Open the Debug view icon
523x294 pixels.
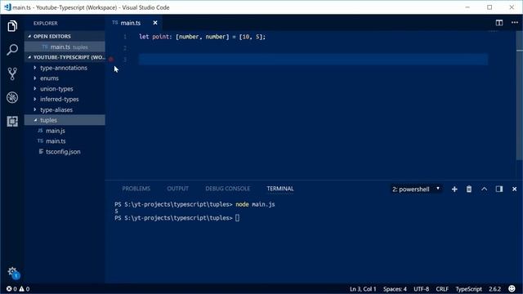[x=12, y=98]
